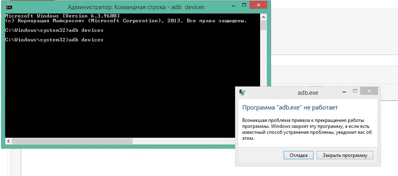Click the Отладка button in adb.exe dialog
Image resolution: width=398 pixels, height=176 pixels.
pos(298,155)
